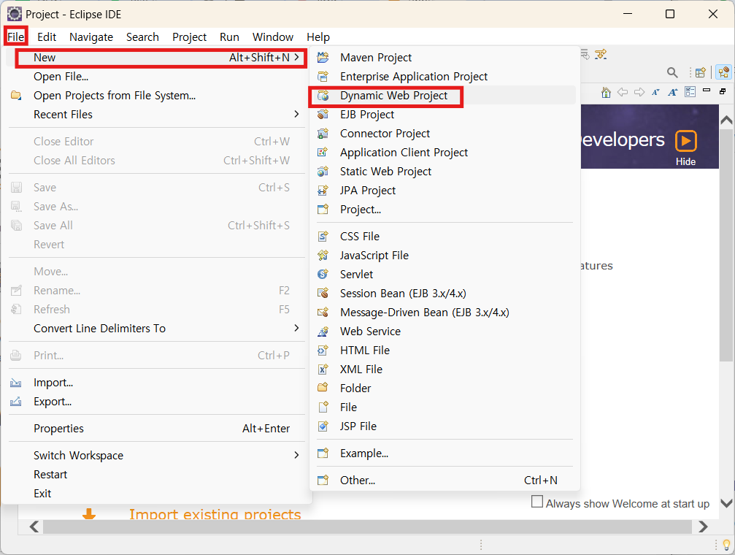The height and width of the screenshot is (555, 735).
Task: Click the Enterprise Application Project icon
Action: pyautogui.click(x=323, y=77)
